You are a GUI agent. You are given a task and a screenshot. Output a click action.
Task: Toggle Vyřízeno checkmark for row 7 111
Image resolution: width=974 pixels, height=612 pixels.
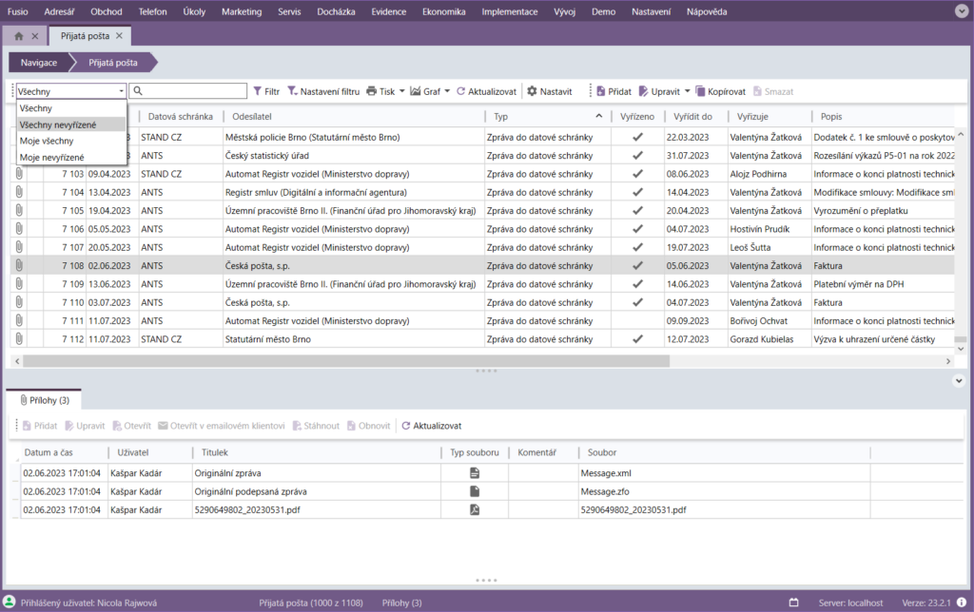(x=638, y=321)
